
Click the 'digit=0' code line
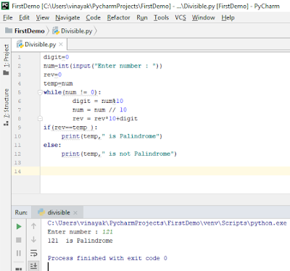56,57
